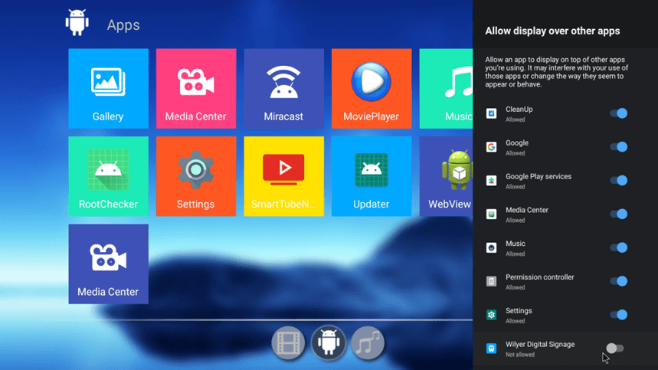Image resolution: width=658 pixels, height=370 pixels.
Task: Click the Allowed status under Music
Action: pos(516,254)
